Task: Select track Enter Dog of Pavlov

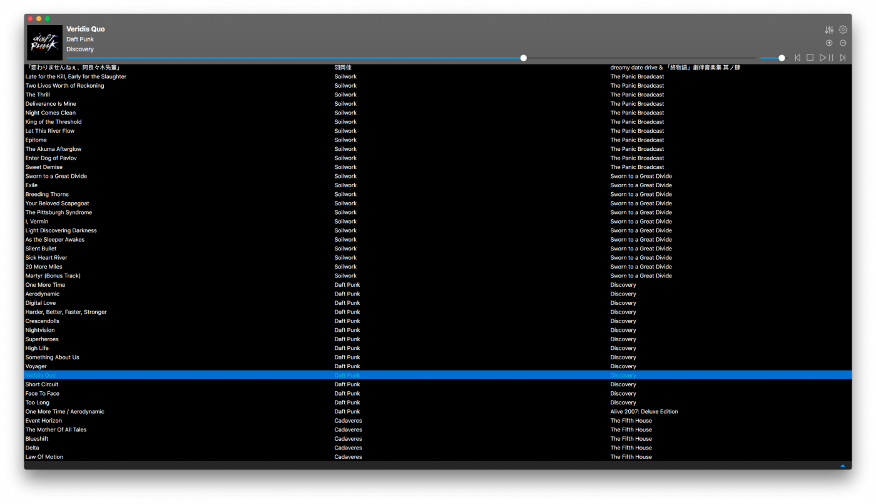Action: pos(51,158)
